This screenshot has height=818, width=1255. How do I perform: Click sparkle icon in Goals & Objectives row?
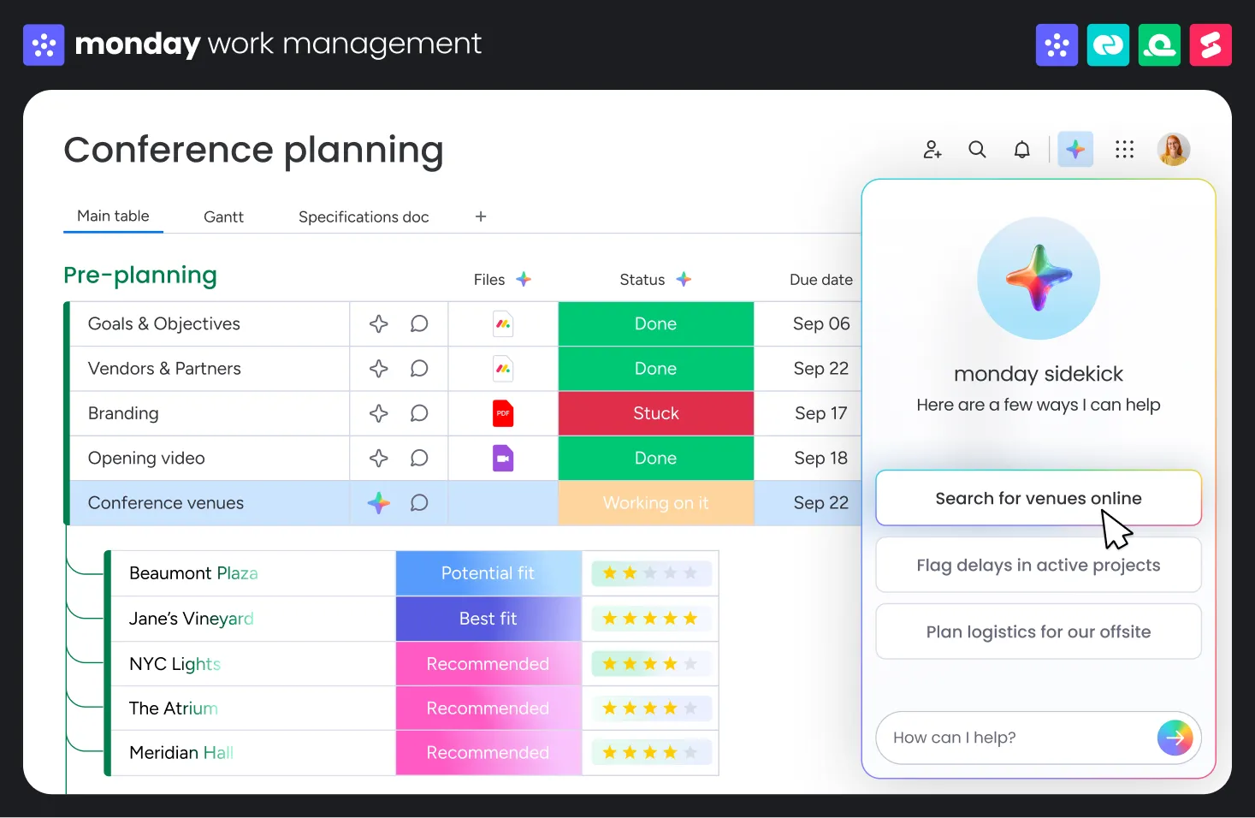pyautogui.click(x=379, y=323)
